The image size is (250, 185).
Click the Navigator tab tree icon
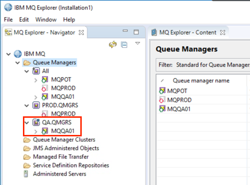[x=8, y=32]
